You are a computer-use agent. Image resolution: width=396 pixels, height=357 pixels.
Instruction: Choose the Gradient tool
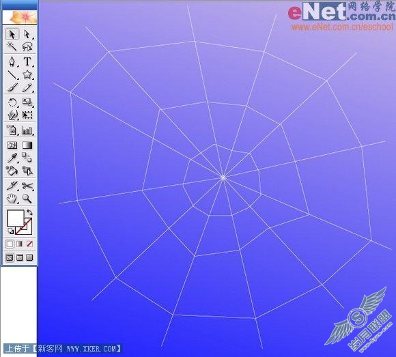pos(27,145)
